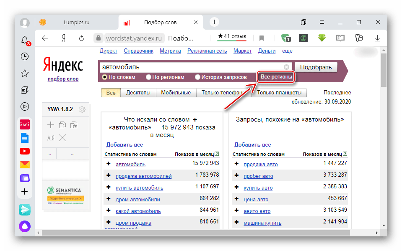Open the Все регионы region selector
This screenshot has height=251, width=402.
coord(275,77)
